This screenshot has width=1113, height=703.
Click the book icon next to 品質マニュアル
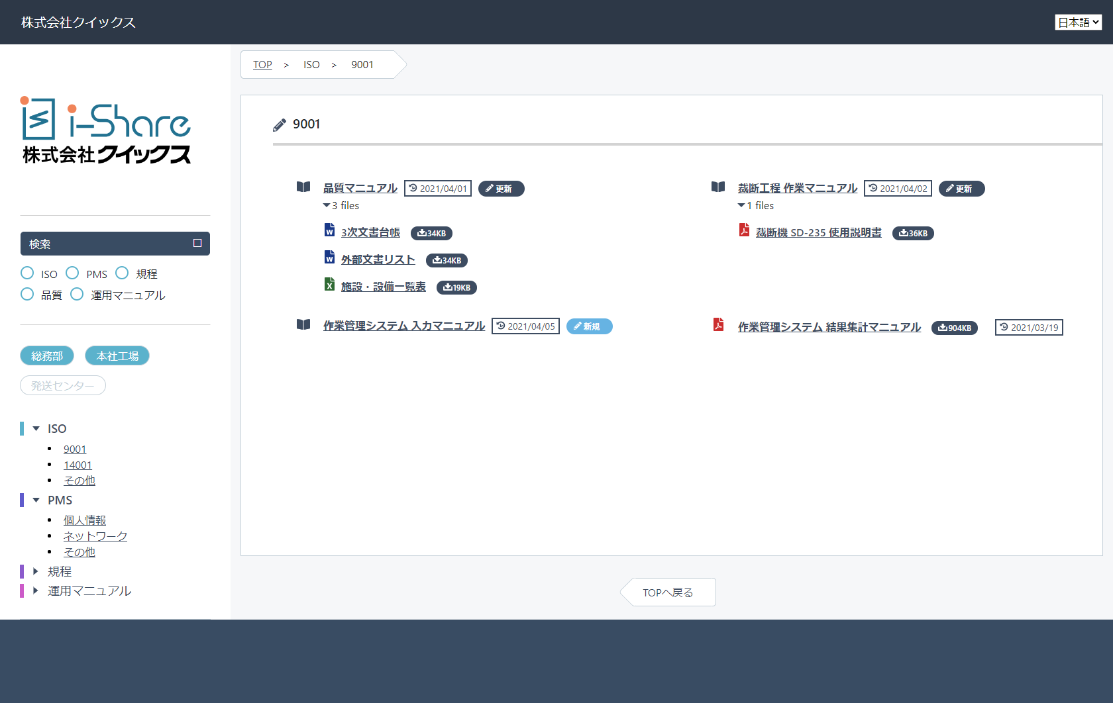(303, 187)
